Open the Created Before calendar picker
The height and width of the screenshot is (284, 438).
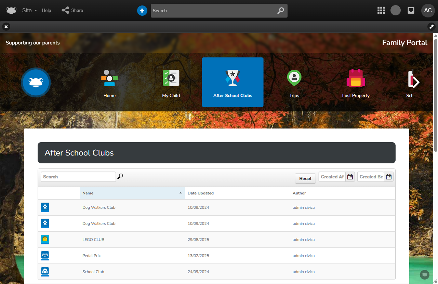click(x=388, y=177)
